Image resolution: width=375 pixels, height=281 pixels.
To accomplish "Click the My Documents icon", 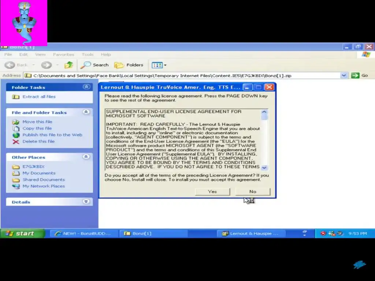I will [16, 173].
